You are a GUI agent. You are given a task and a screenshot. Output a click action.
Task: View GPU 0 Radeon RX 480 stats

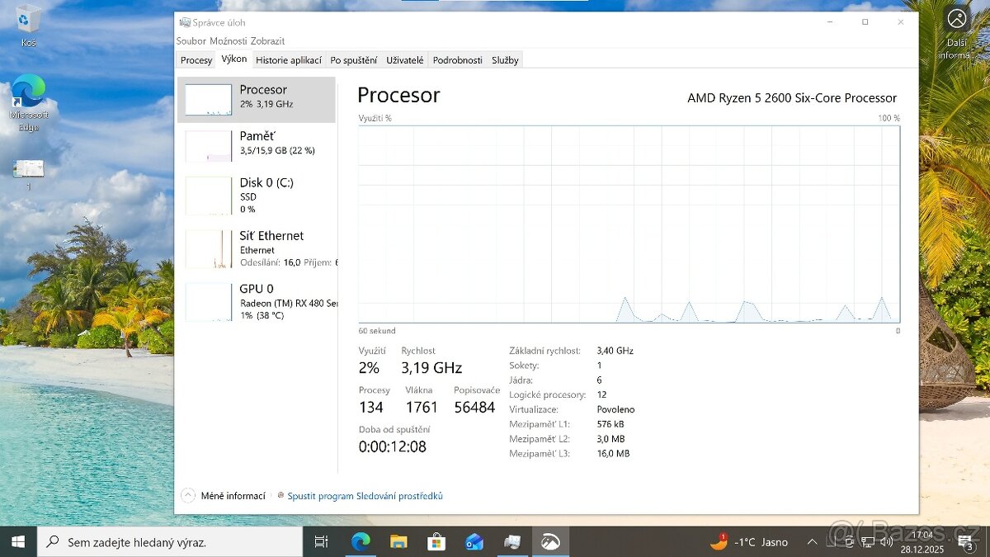[256, 301]
